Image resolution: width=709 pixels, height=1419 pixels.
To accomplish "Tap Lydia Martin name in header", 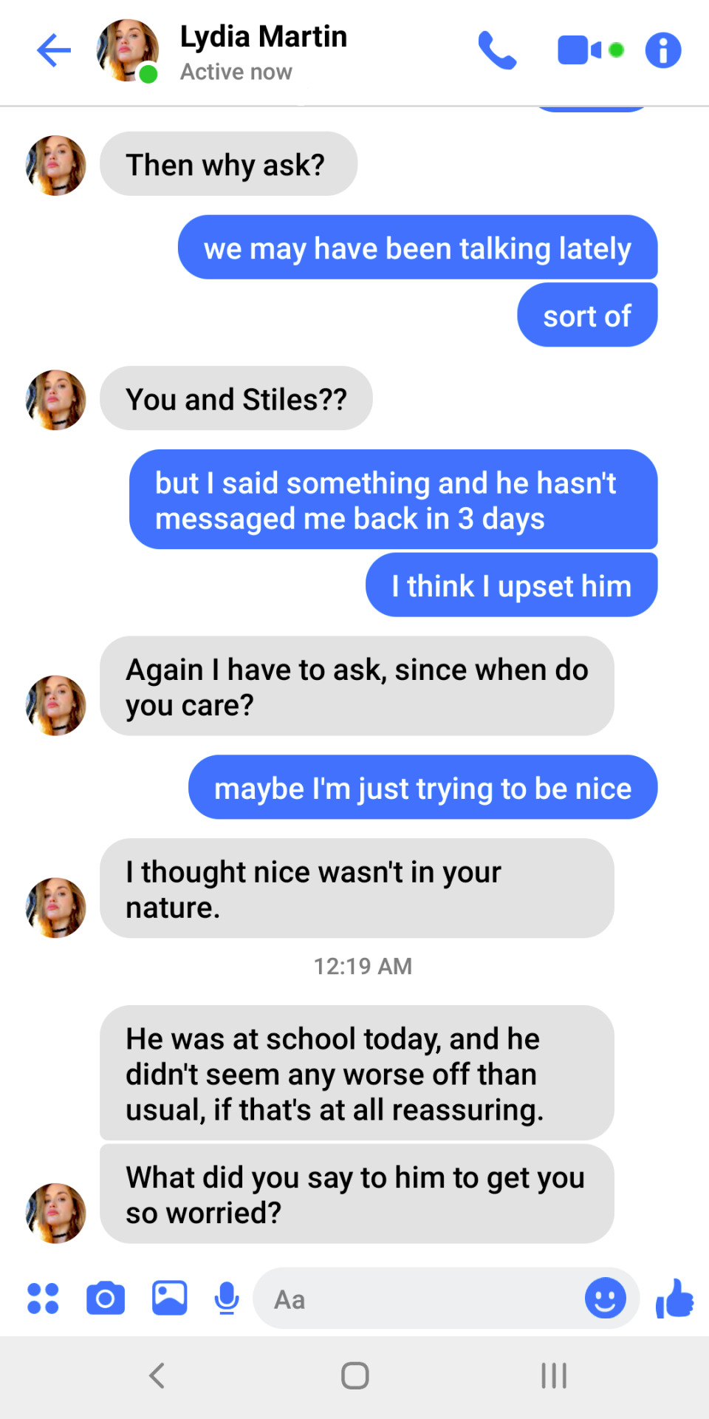I will [264, 36].
